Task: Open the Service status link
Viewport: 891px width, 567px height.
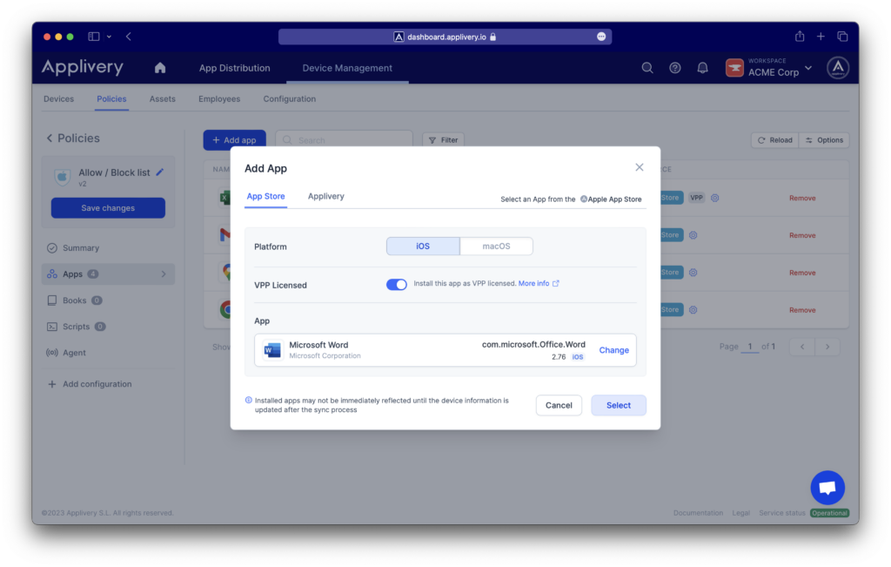Action: pos(782,513)
